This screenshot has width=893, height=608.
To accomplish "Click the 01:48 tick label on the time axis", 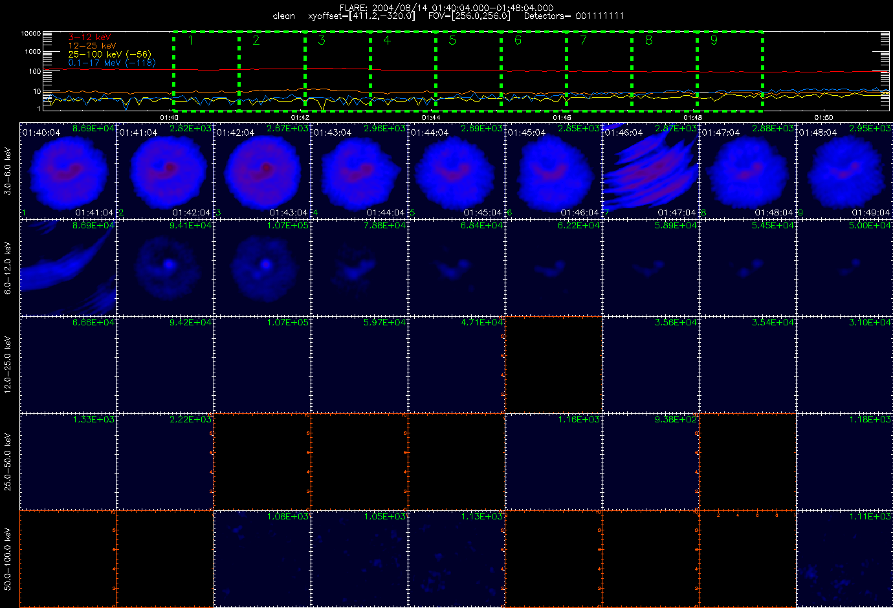I will (x=693, y=118).
